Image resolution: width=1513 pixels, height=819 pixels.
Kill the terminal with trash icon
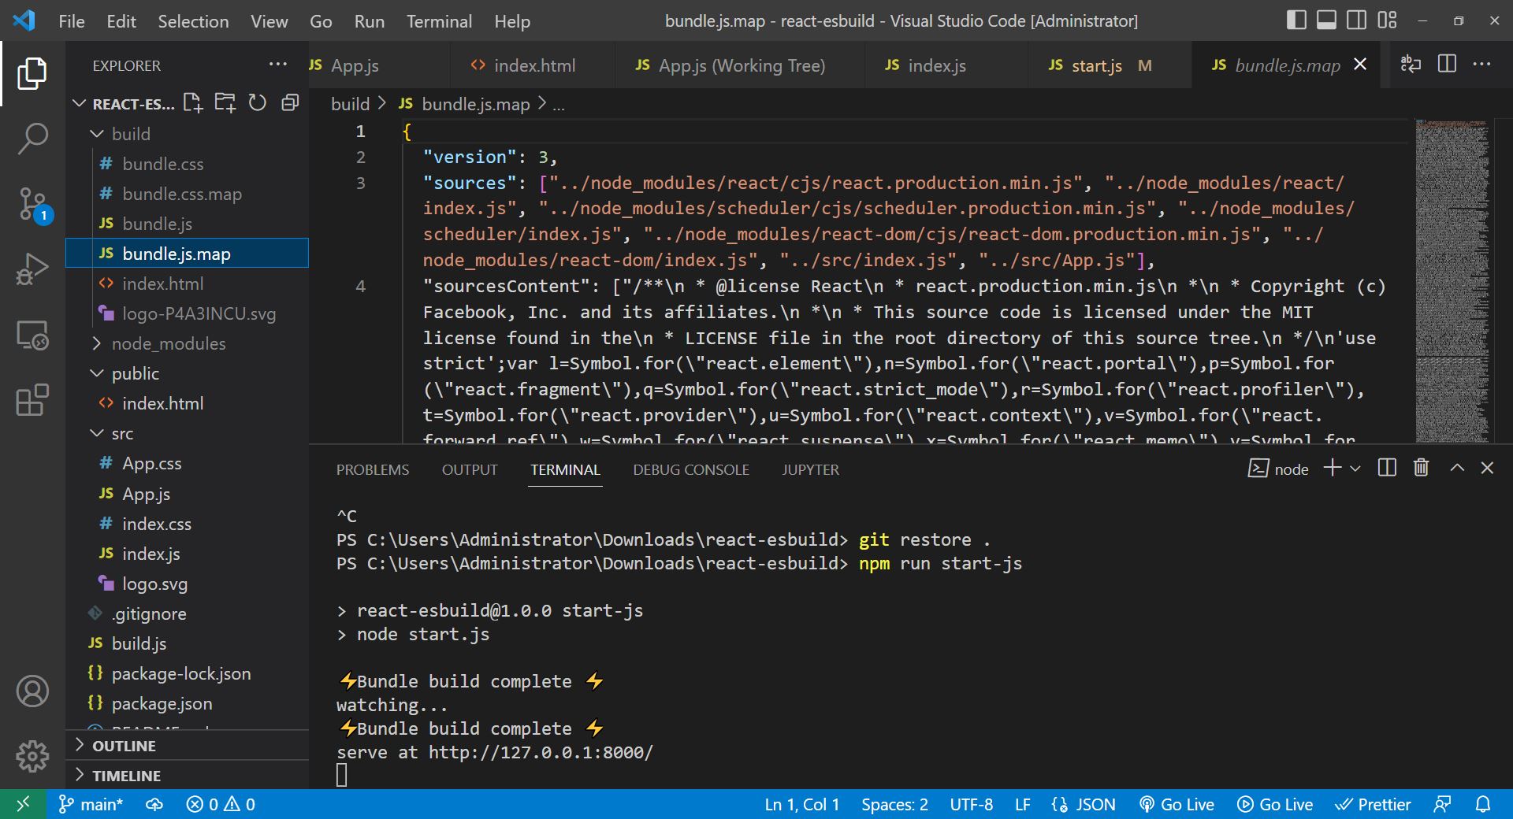point(1422,469)
